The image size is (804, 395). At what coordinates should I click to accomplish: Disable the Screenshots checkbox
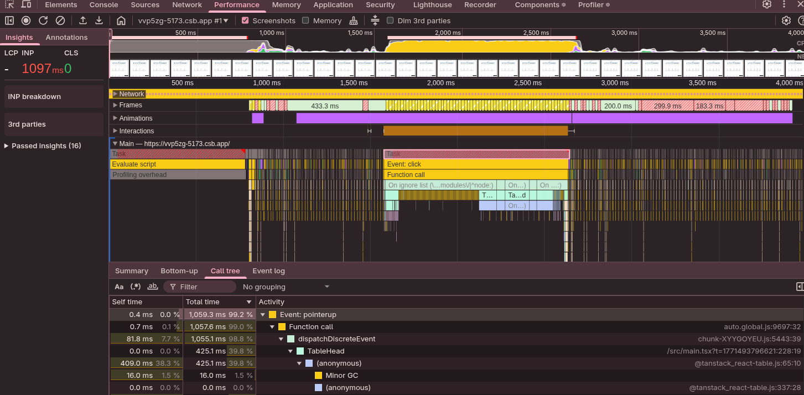click(x=245, y=20)
